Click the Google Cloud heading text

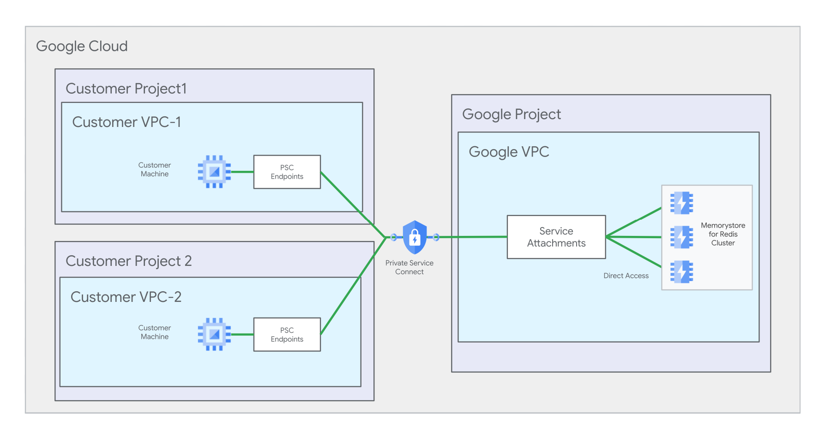81,46
